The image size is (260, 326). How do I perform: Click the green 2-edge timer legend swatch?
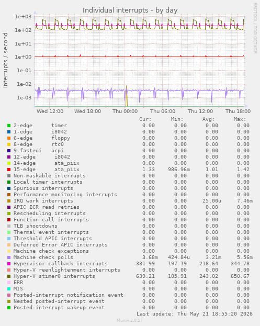coord(9,126)
